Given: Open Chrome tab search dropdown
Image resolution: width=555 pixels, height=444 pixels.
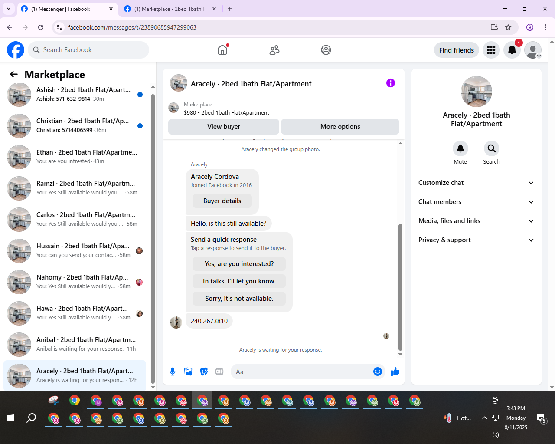Looking at the screenshot, I should 9,9.
